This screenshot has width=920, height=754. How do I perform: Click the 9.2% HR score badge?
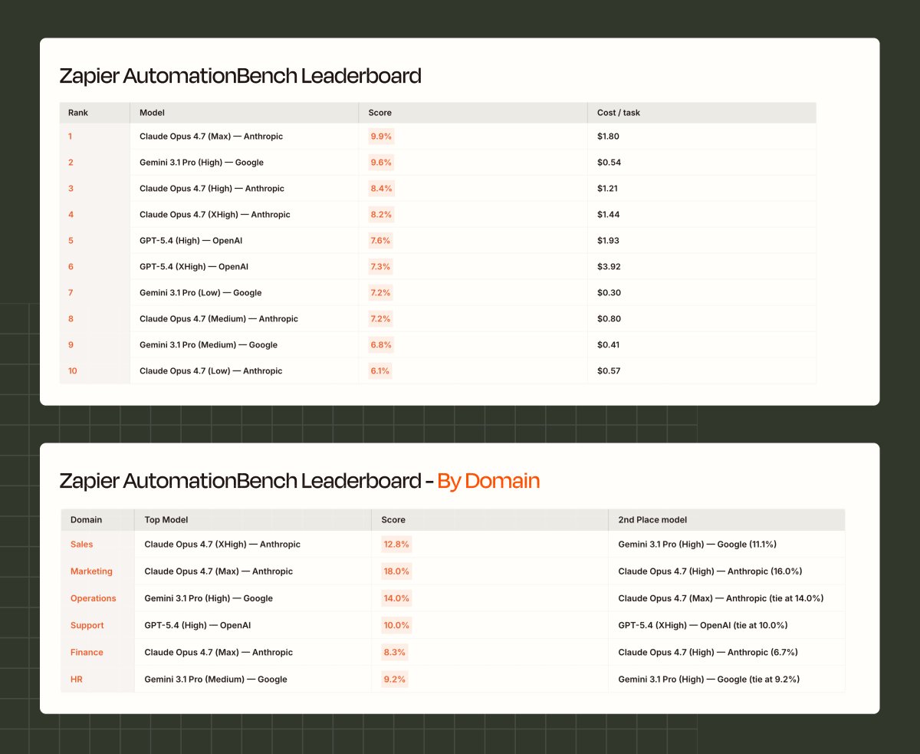(395, 680)
